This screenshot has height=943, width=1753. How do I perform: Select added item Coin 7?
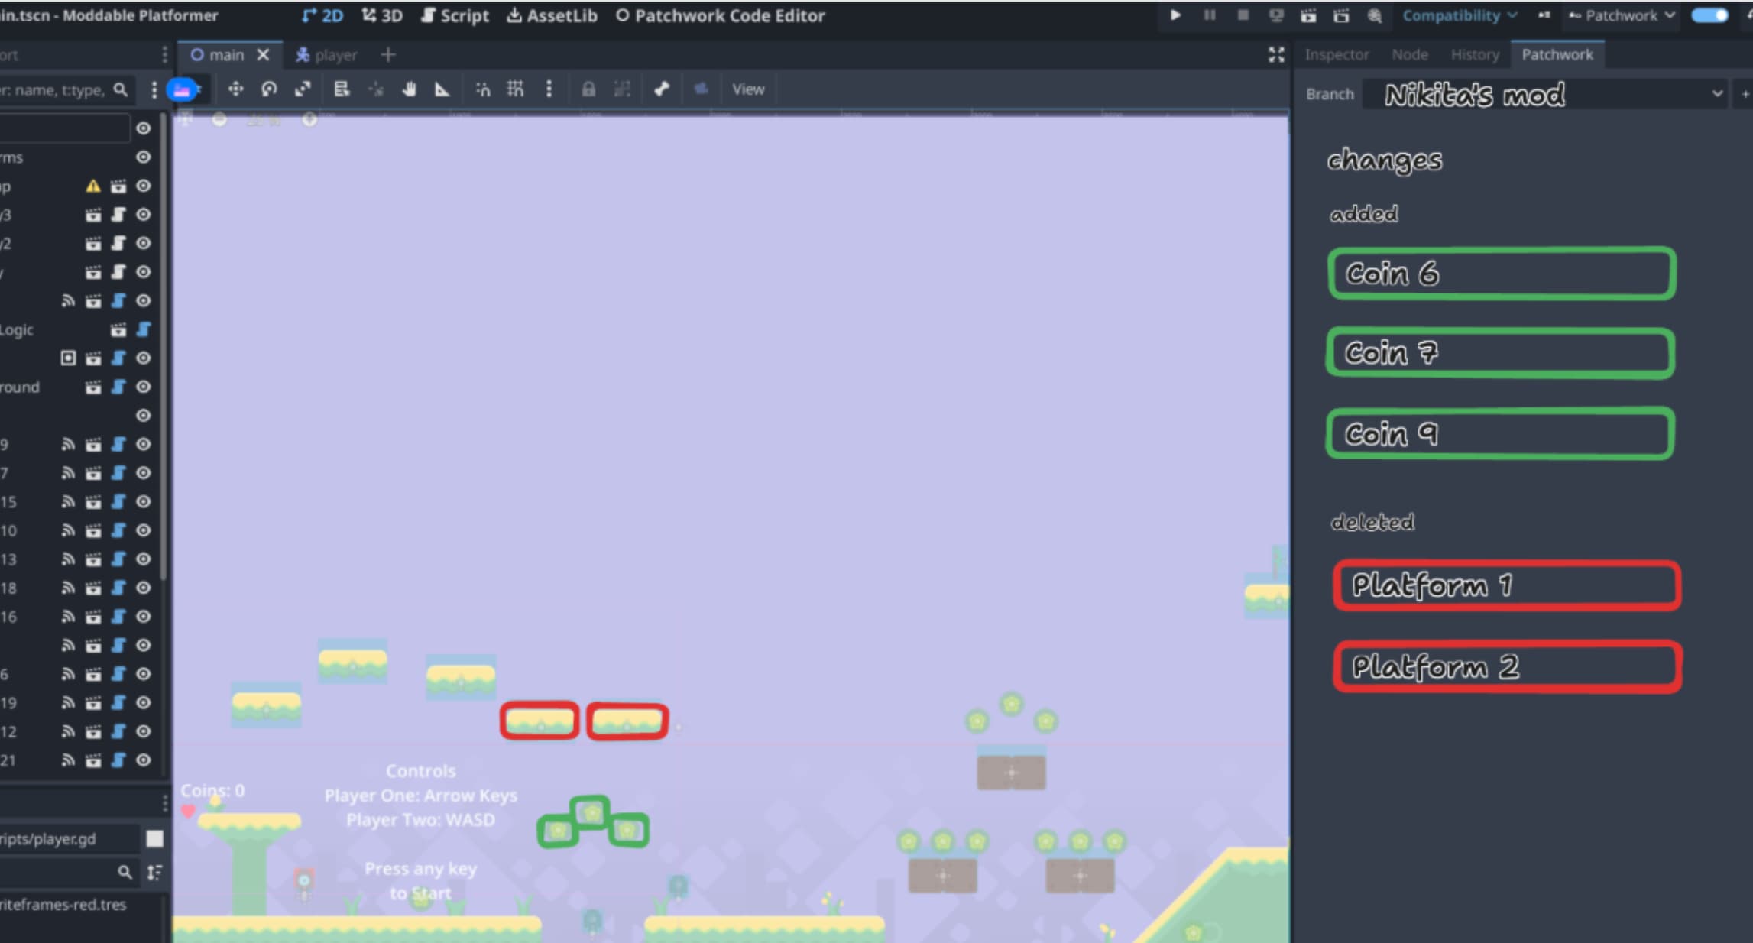pos(1500,353)
